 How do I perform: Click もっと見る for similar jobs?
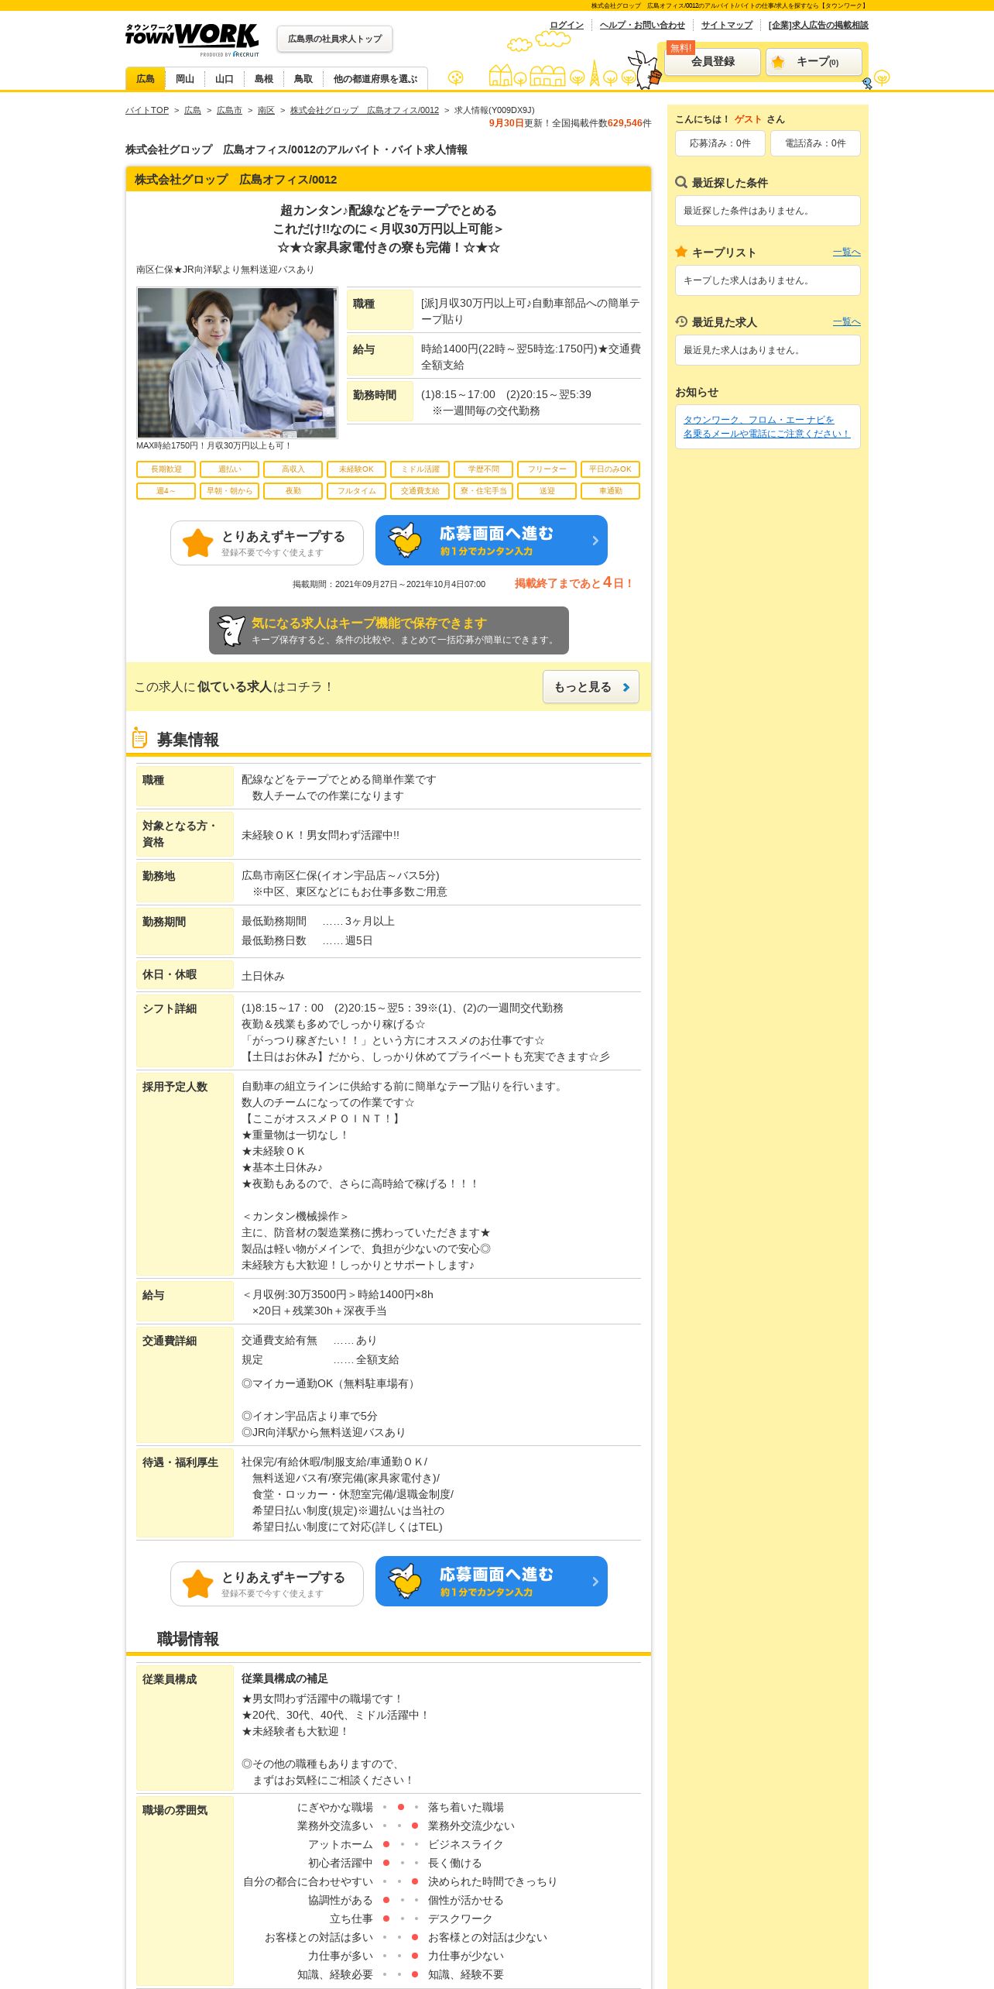[591, 687]
